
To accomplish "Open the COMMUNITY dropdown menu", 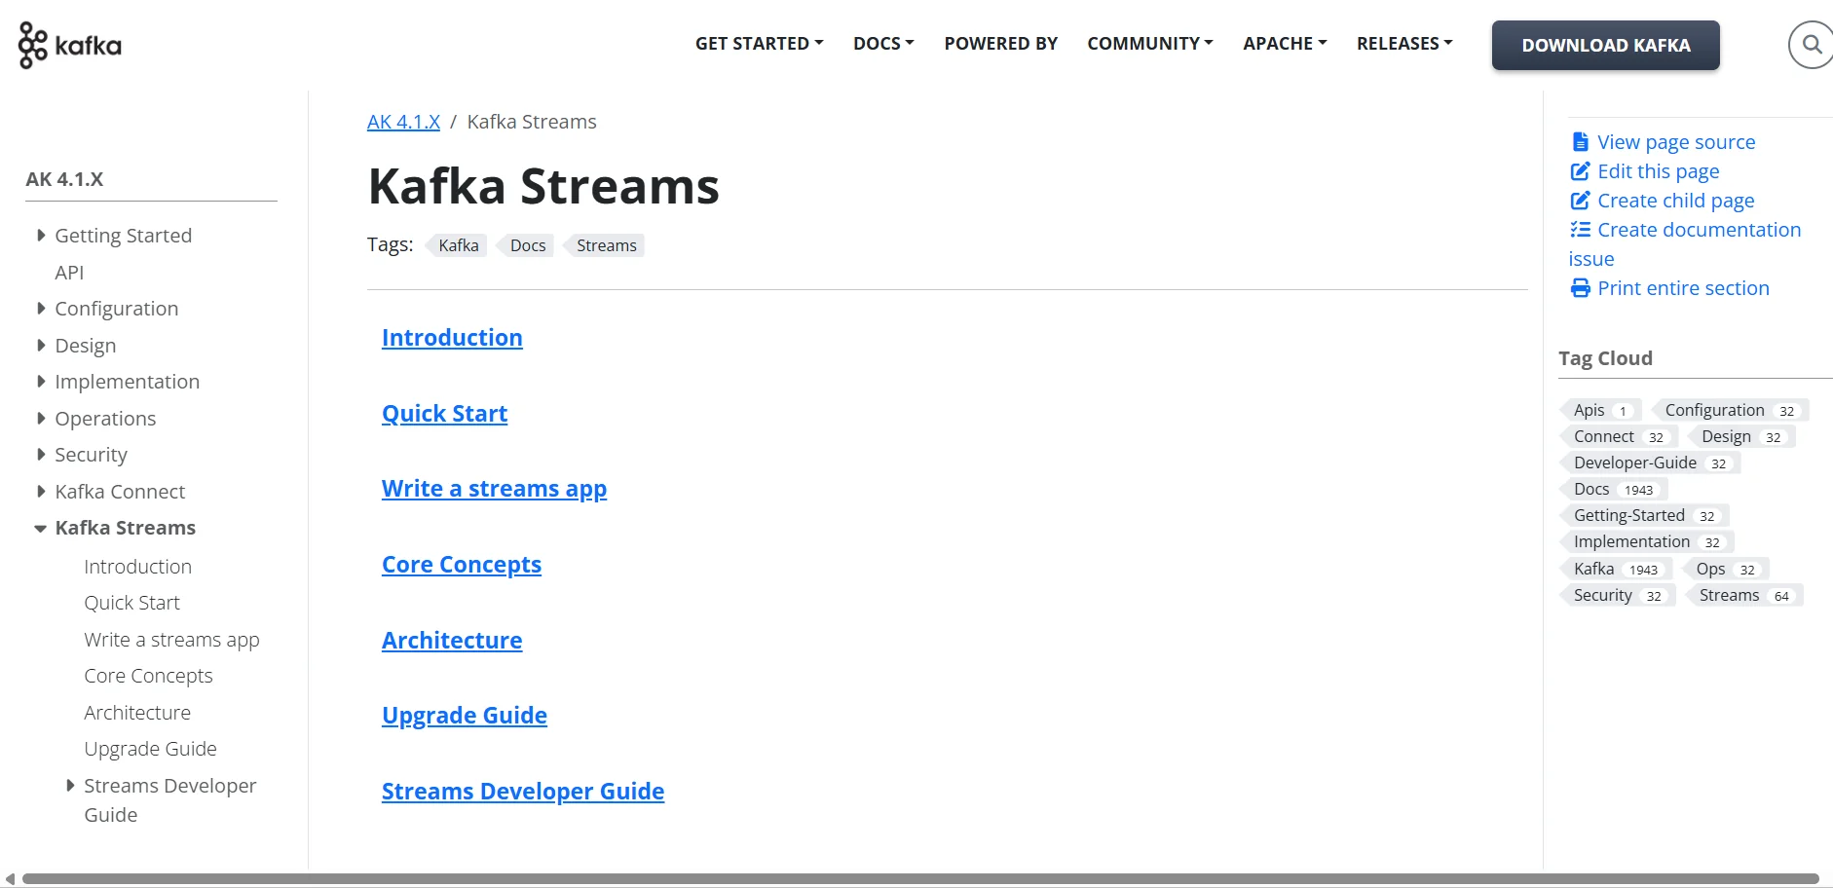I will [x=1150, y=44].
